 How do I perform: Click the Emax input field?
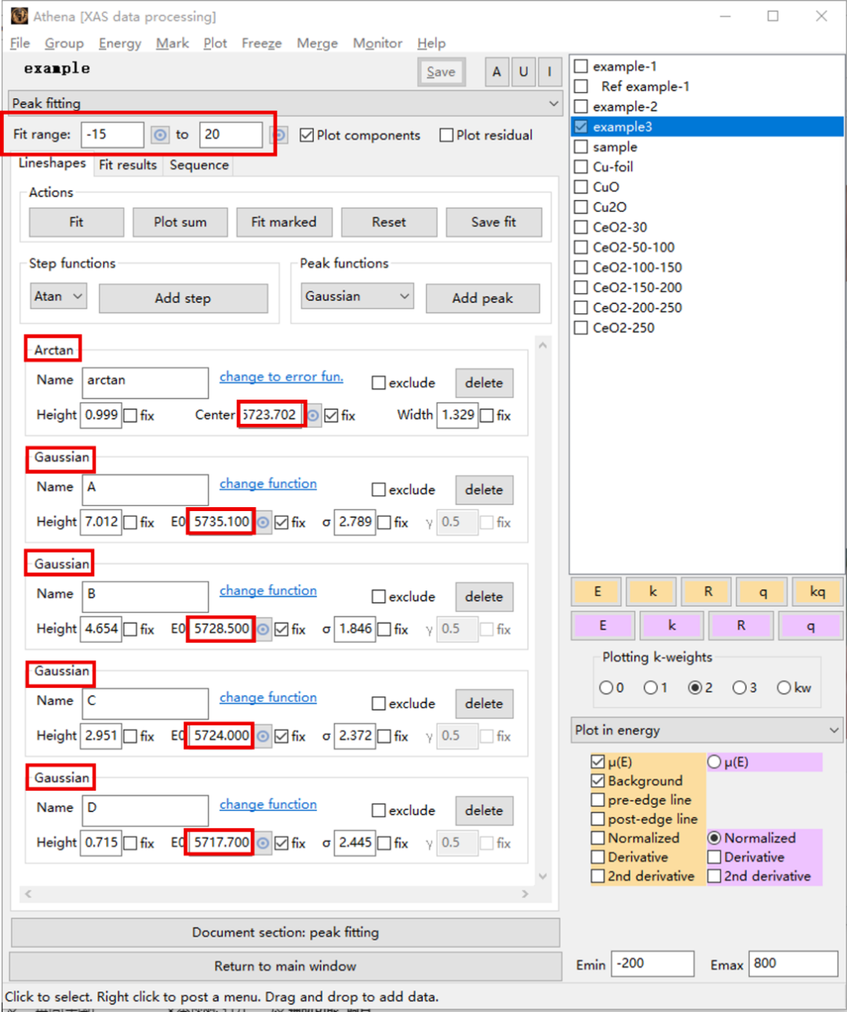pyautogui.click(x=794, y=963)
